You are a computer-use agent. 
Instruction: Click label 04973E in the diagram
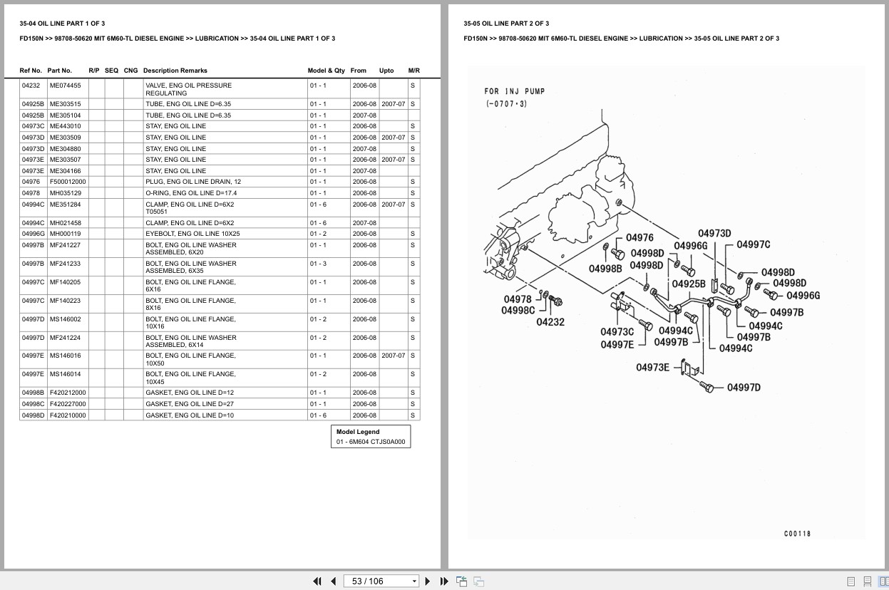click(653, 367)
